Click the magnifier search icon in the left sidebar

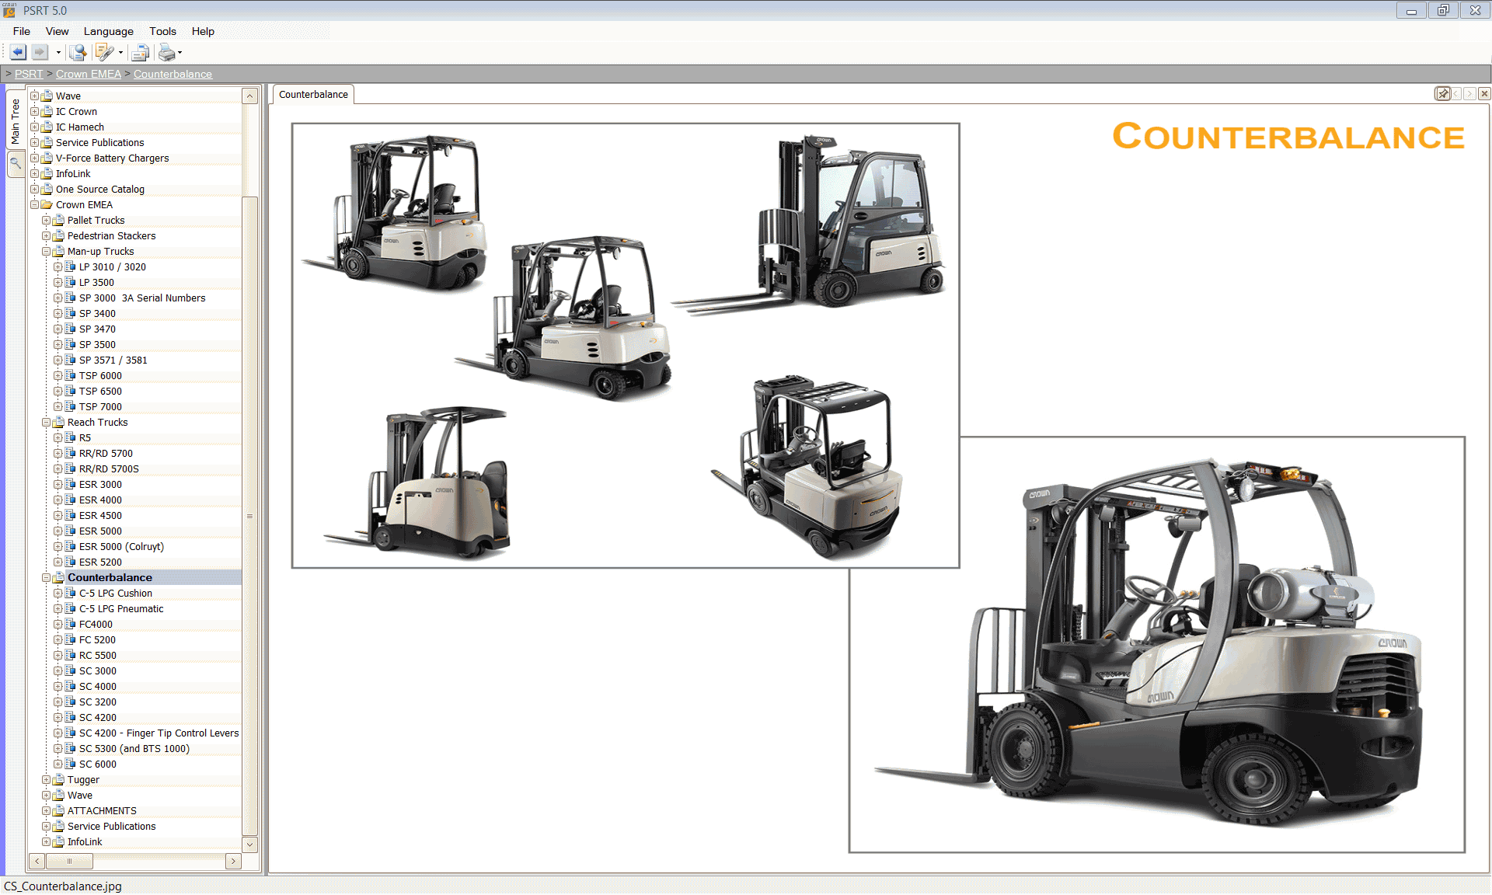(x=16, y=164)
